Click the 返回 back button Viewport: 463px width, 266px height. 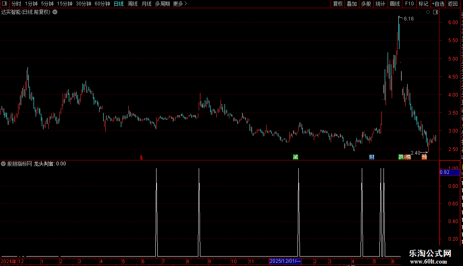click(x=453, y=4)
